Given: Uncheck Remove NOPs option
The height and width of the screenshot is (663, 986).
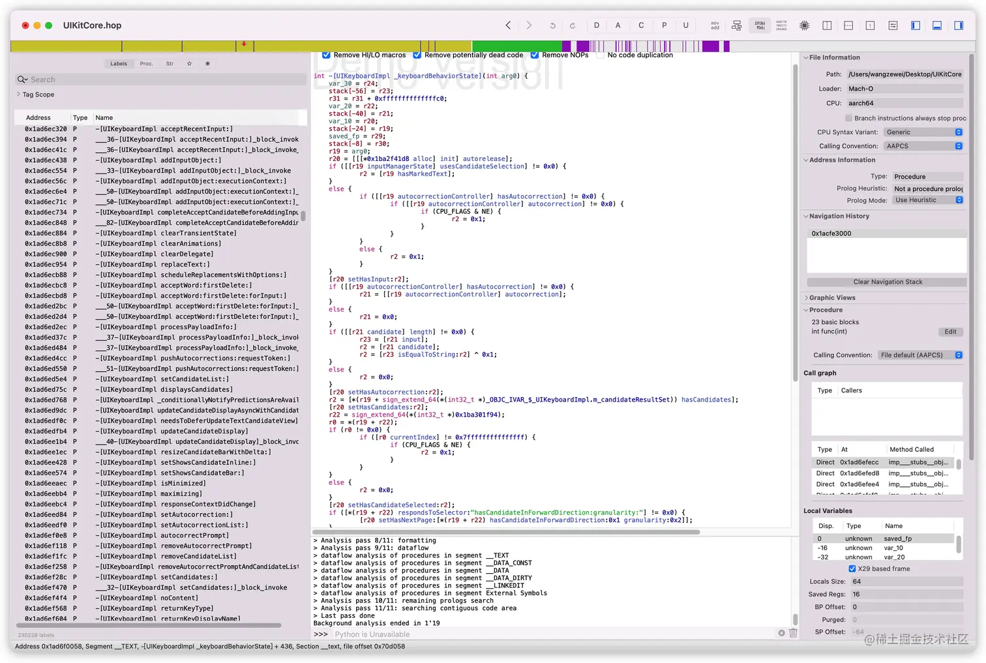Looking at the screenshot, I should 534,55.
